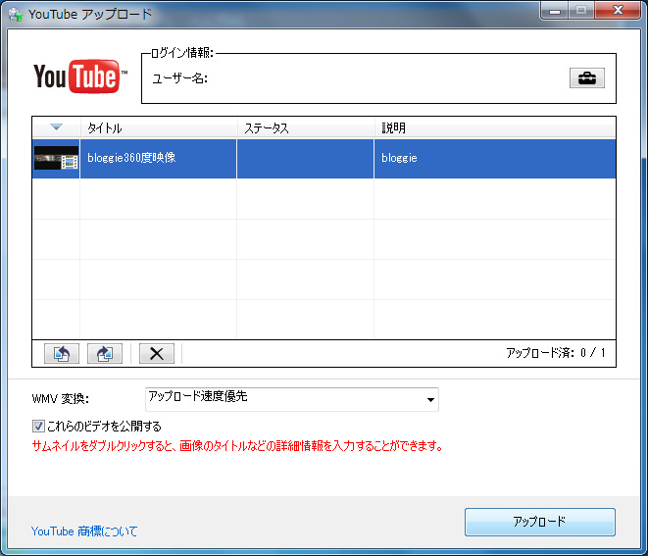Open login settings with the toolbox icon
This screenshot has width=648, height=556.
[587, 78]
